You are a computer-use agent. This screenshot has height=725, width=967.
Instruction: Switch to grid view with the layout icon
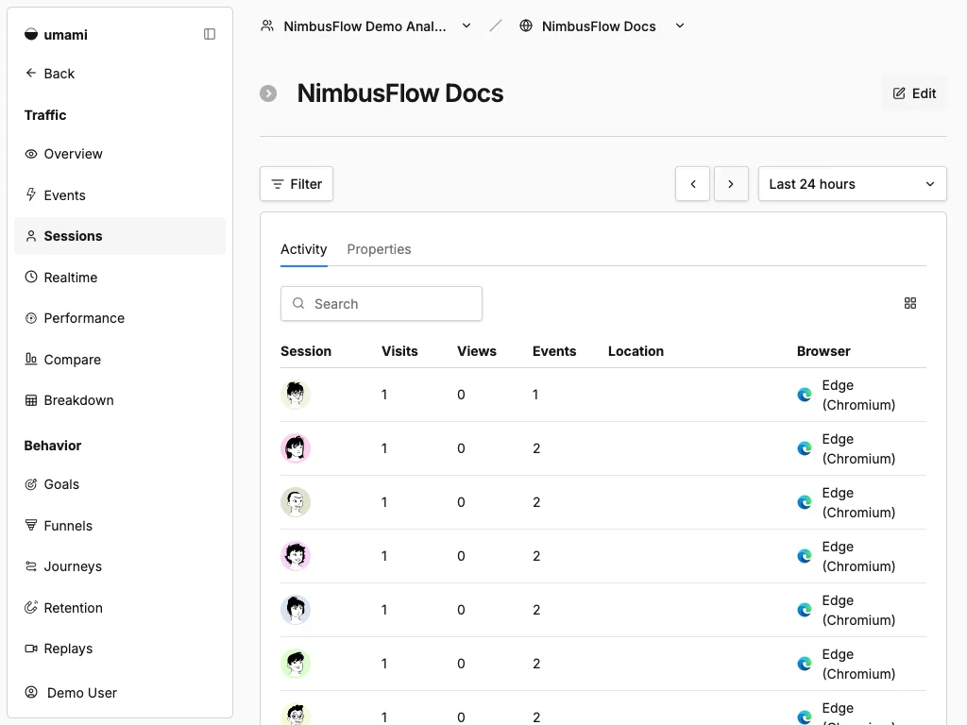click(910, 303)
